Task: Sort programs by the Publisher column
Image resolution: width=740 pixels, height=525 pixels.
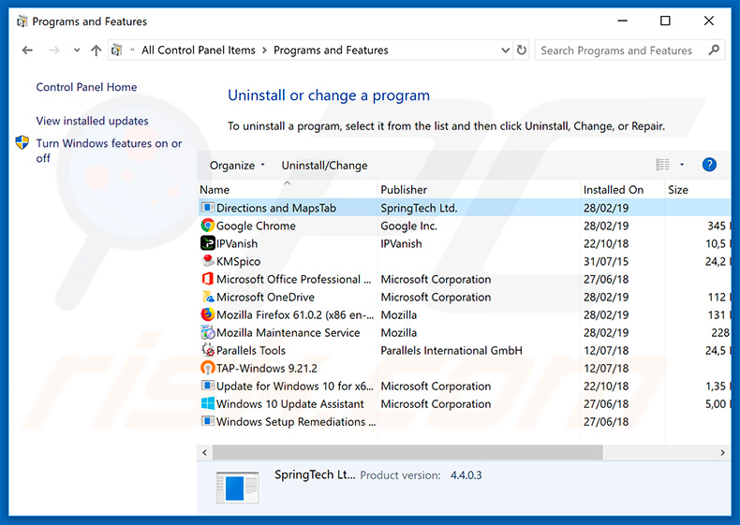Action: (404, 189)
